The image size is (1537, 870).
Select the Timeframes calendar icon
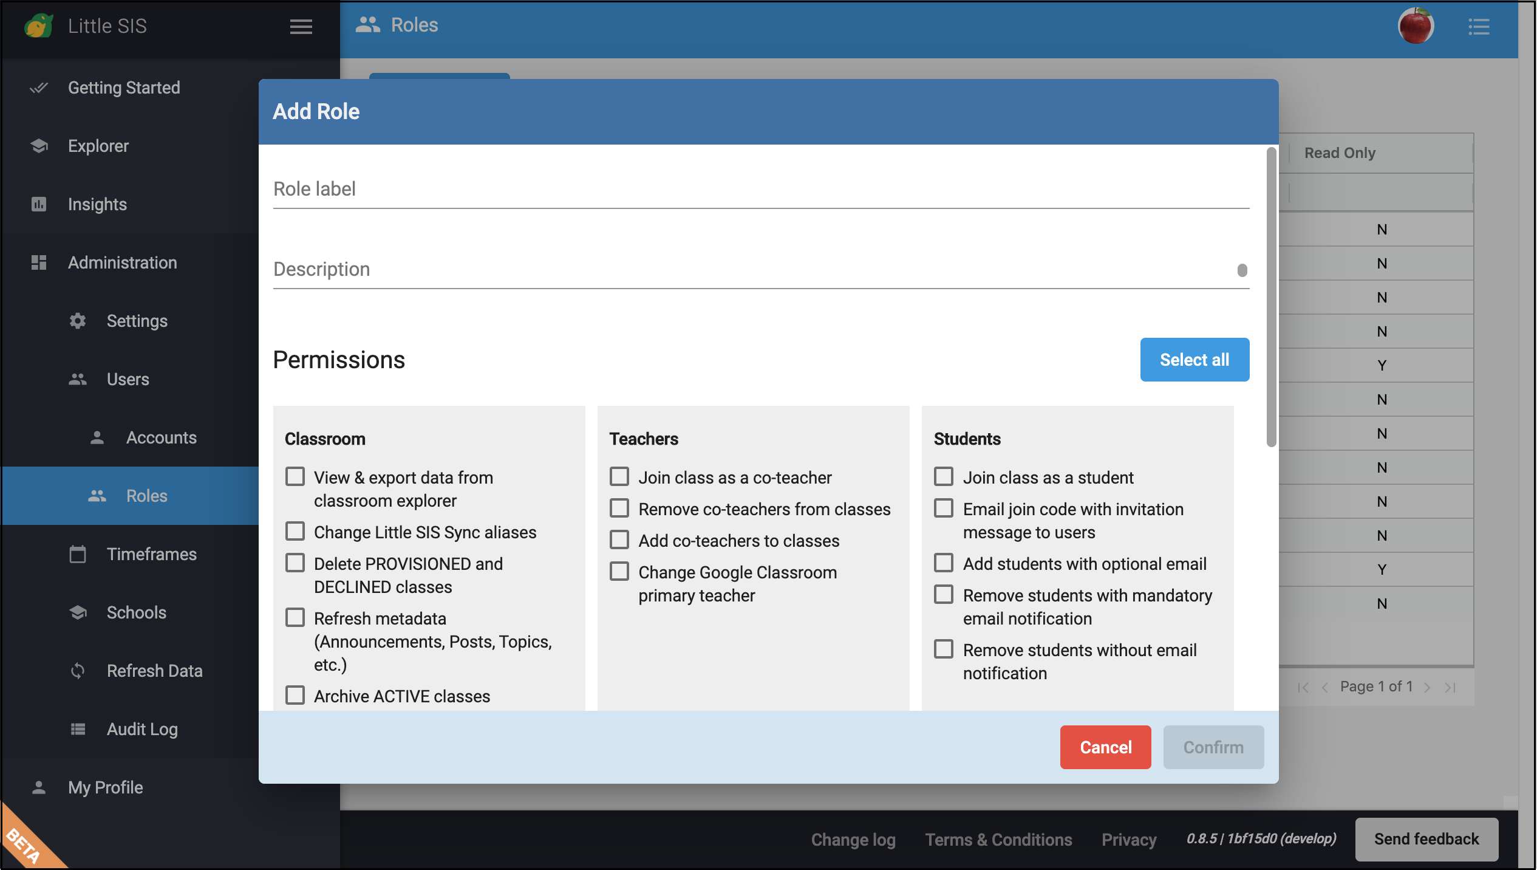[78, 553]
